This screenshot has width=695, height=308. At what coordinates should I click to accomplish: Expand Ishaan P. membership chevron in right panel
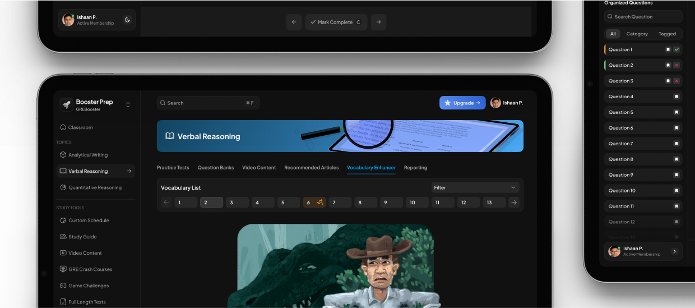point(674,251)
